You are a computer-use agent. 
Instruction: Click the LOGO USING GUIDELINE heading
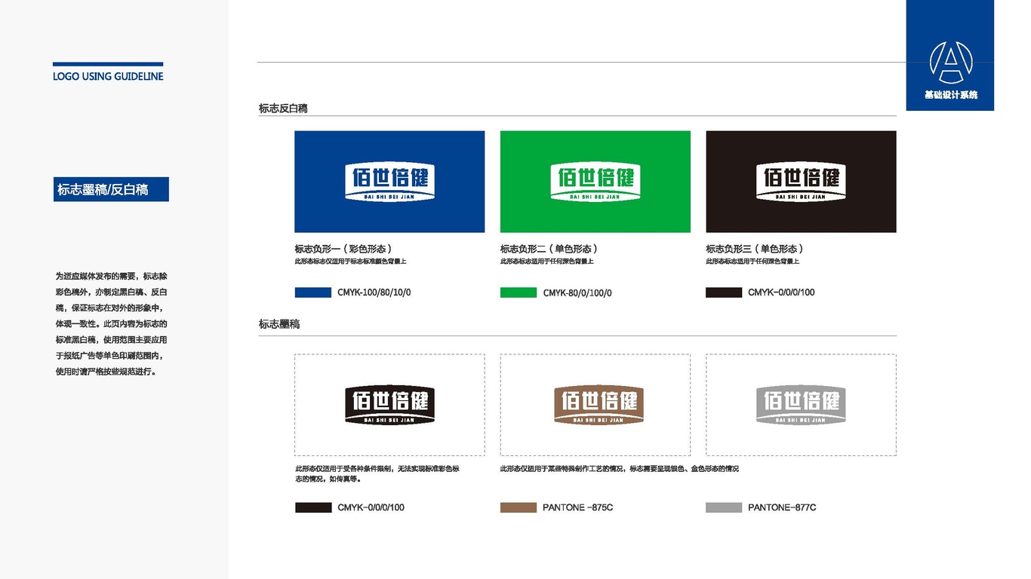pos(108,76)
